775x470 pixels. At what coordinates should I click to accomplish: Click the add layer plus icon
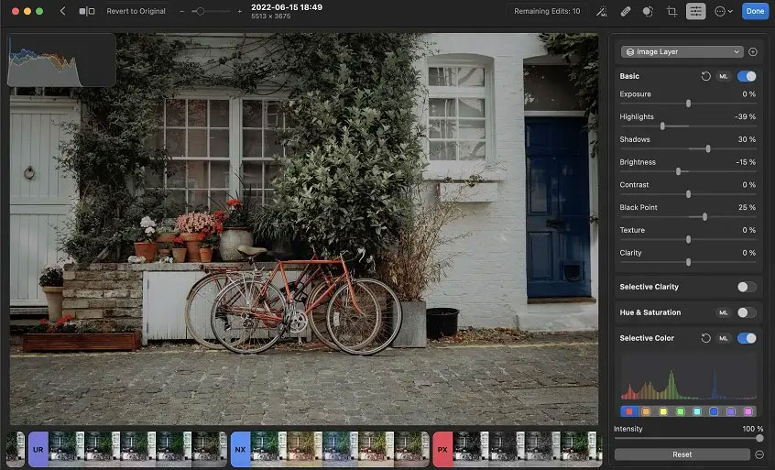coord(753,52)
